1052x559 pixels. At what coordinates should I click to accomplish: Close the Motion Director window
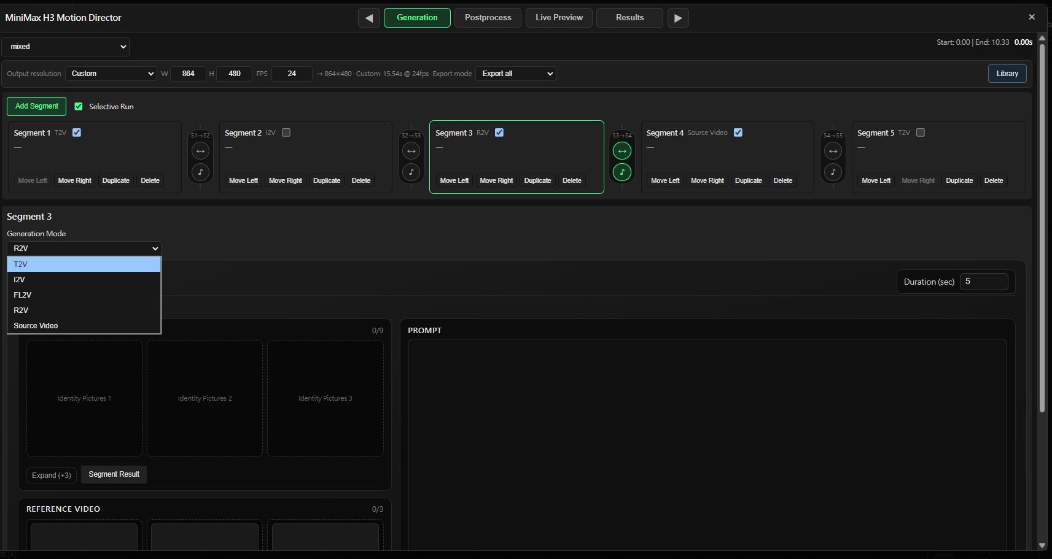pyautogui.click(x=1032, y=17)
